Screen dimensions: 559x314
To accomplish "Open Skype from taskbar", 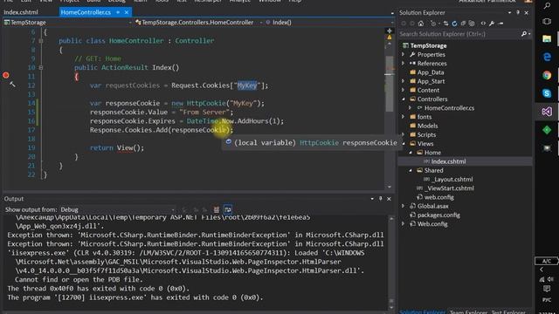I will (x=547, y=93).
